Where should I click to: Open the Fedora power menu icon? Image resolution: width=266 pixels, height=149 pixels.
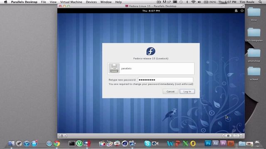tap(242, 11)
